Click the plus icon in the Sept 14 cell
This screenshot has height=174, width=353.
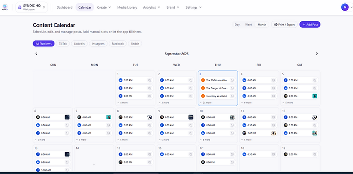[x=94, y=165]
